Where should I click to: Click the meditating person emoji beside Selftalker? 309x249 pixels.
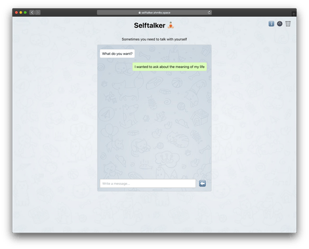click(171, 26)
